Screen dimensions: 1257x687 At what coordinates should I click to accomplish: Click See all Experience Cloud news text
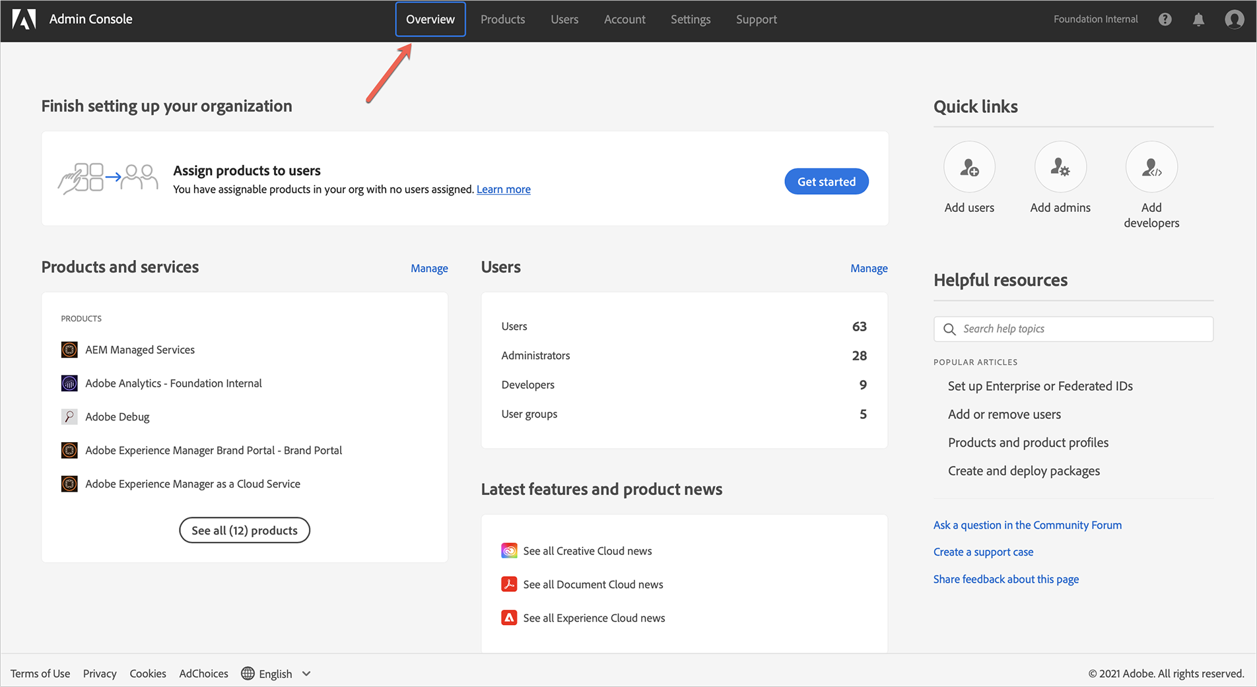tap(594, 618)
